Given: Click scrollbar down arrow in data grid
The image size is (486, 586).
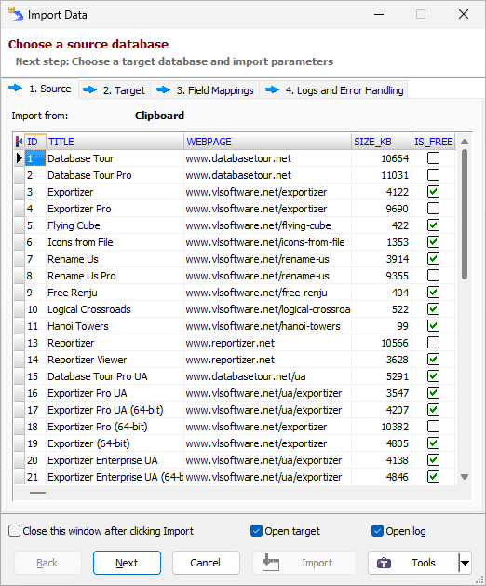Looking at the screenshot, I should pyautogui.click(x=465, y=477).
